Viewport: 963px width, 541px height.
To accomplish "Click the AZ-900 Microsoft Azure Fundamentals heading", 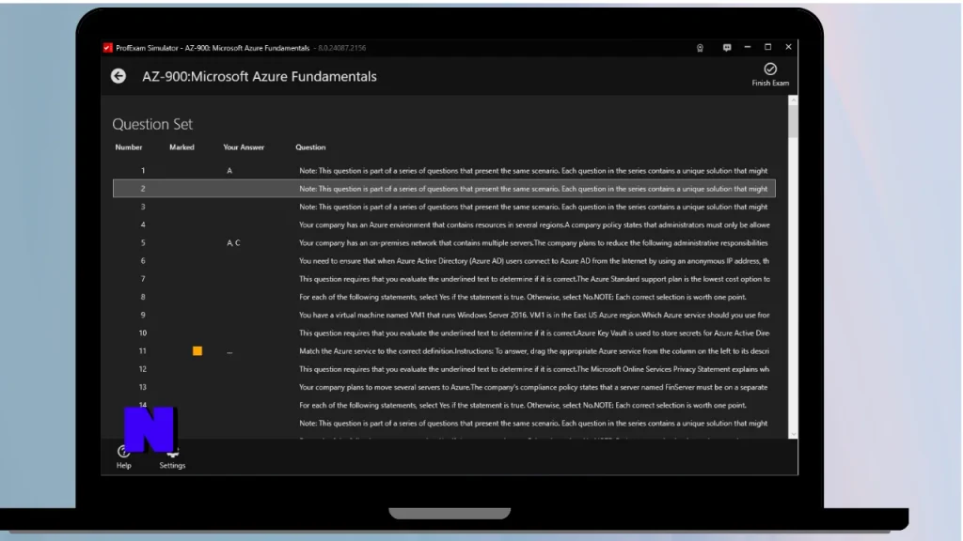I will (x=260, y=77).
